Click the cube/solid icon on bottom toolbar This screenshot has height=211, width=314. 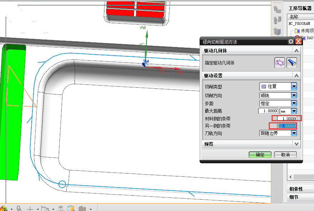click(x=70, y=208)
